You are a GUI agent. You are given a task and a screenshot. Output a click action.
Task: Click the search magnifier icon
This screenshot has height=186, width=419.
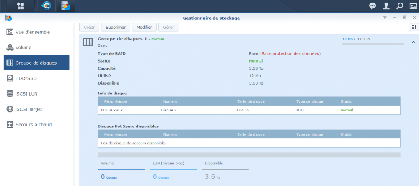399,6
